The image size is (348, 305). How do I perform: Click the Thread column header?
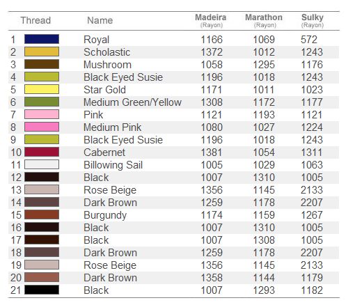(x=35, y=20)
